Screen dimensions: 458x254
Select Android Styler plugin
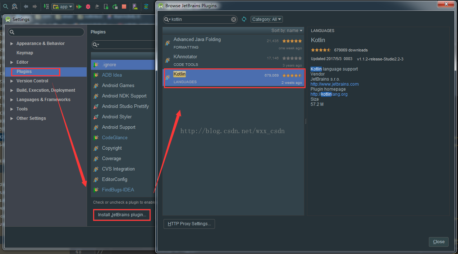pyautogui.click(x=123, y=117)
